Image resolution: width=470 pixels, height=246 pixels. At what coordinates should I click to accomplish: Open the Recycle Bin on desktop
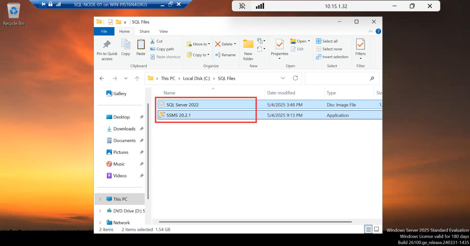point(14,15)
